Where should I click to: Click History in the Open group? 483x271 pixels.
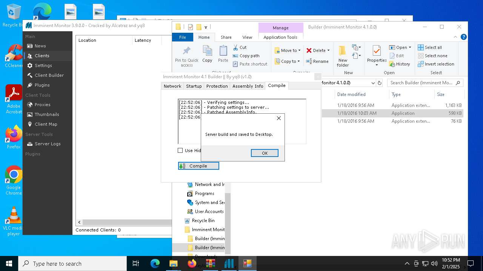(400, 64)
